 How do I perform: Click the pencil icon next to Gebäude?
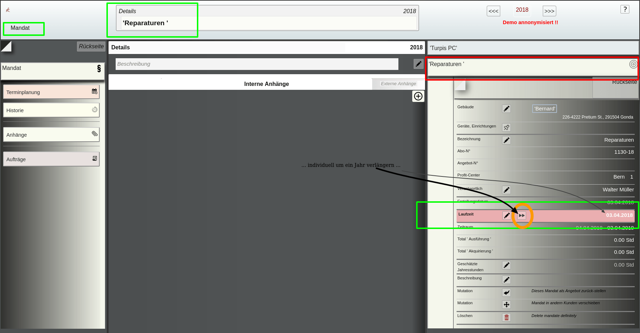click(x=506, y=109)
